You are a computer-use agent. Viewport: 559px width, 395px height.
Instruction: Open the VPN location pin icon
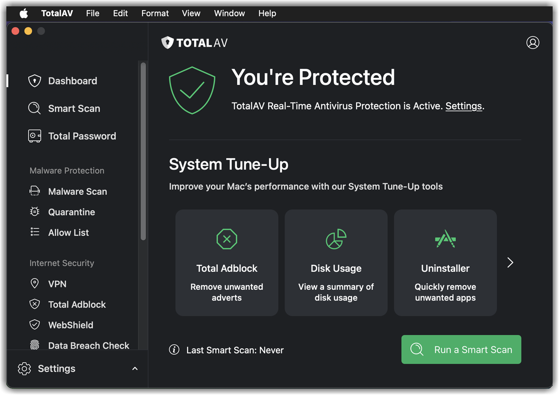35,284
